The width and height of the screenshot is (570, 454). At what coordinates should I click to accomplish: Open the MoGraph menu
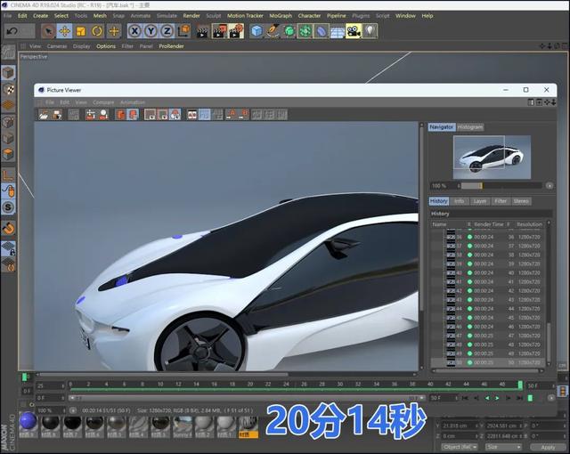click(x=281, y=16)
